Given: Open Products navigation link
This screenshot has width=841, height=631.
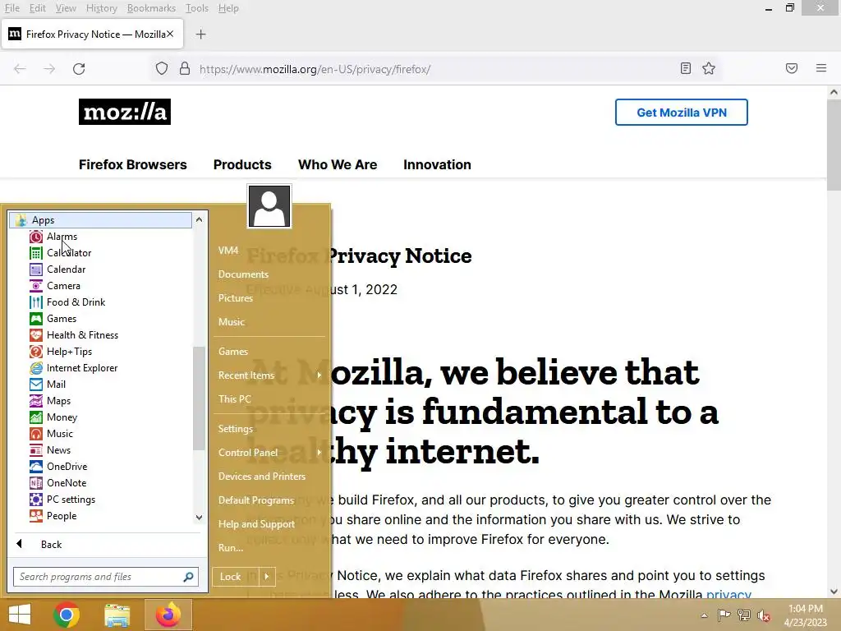Looking at the screenshot, I should pos(242,164).
